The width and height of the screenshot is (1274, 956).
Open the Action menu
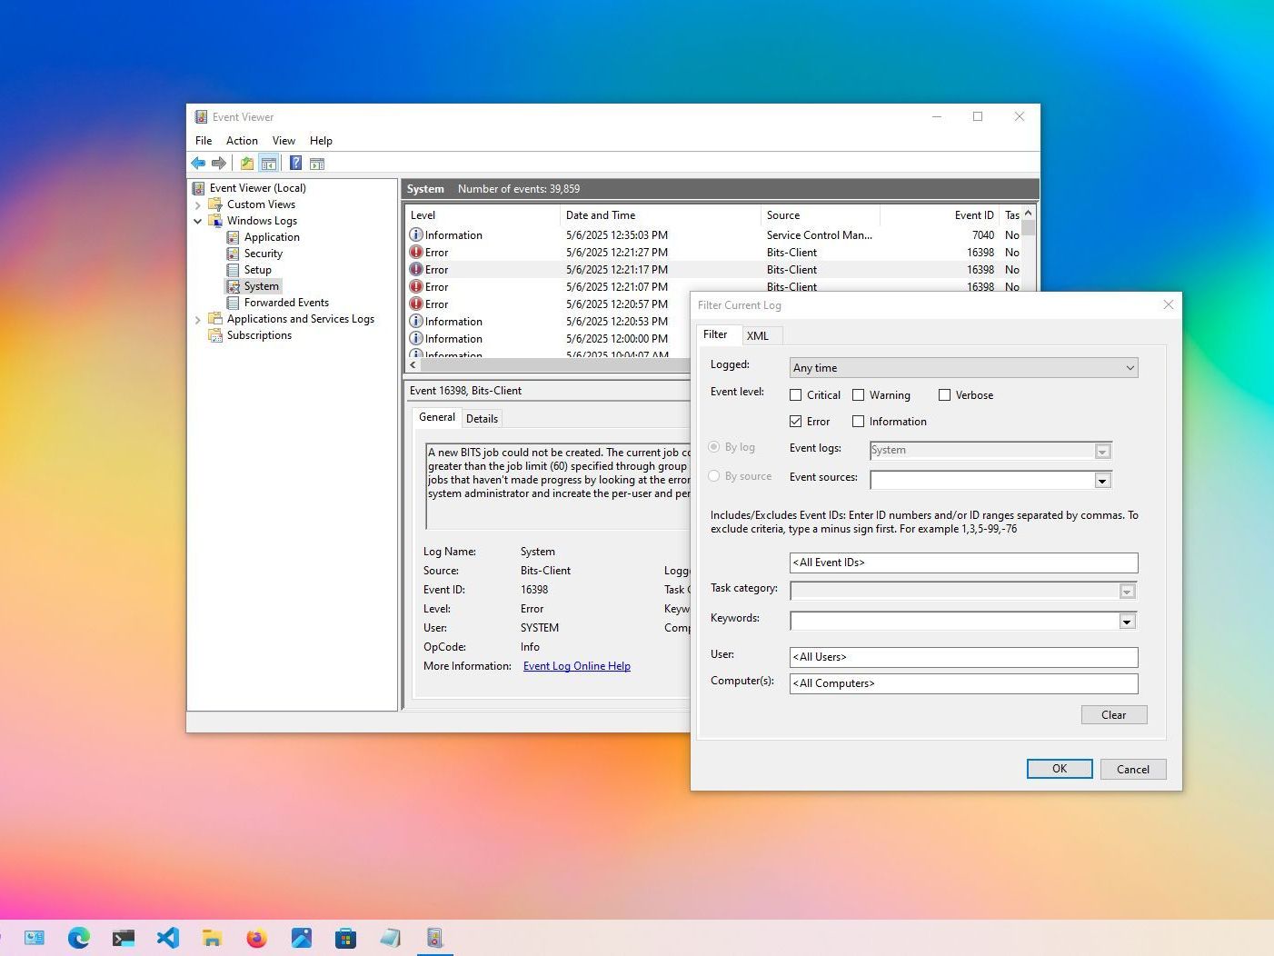tap(242, 141)
